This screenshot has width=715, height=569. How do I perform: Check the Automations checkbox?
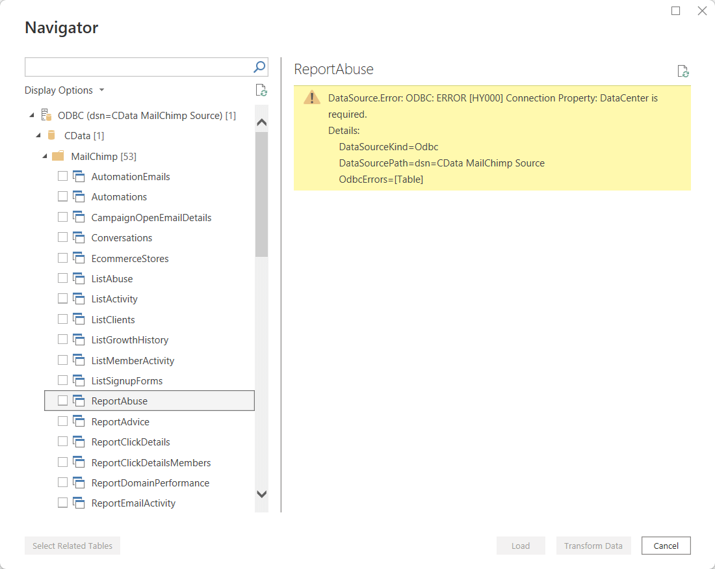pos(62,196)
